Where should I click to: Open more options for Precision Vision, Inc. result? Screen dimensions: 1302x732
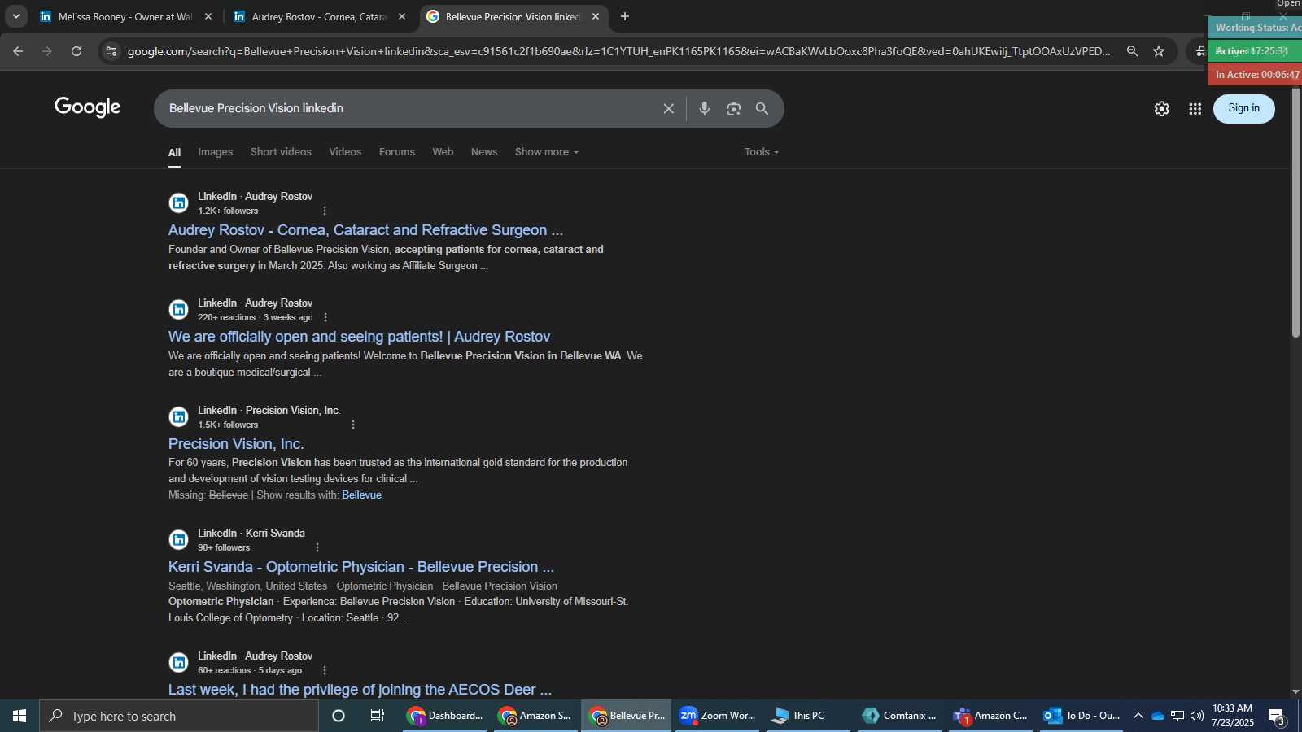tap(353, 425)
